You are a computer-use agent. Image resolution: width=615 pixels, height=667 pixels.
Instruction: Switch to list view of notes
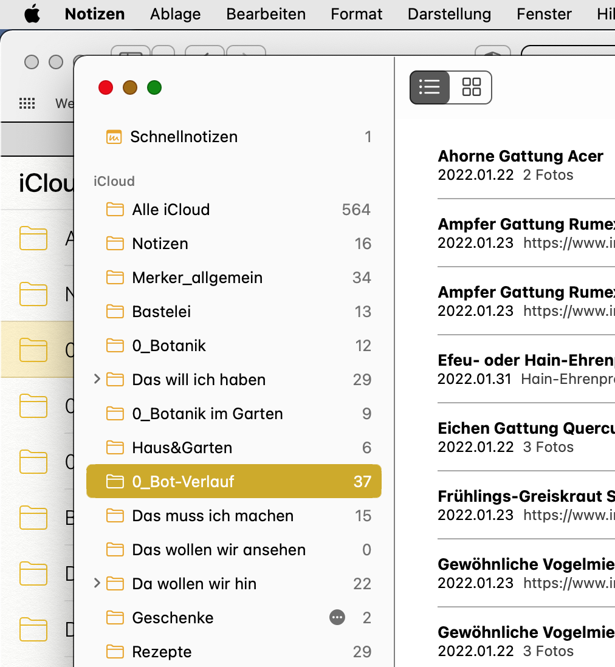430,87
